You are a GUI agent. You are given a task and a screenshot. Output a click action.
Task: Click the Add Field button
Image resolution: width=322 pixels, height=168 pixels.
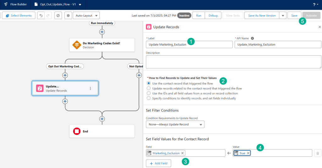point(158,163)
